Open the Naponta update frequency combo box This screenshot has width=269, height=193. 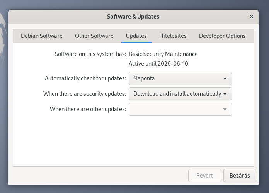180,78
